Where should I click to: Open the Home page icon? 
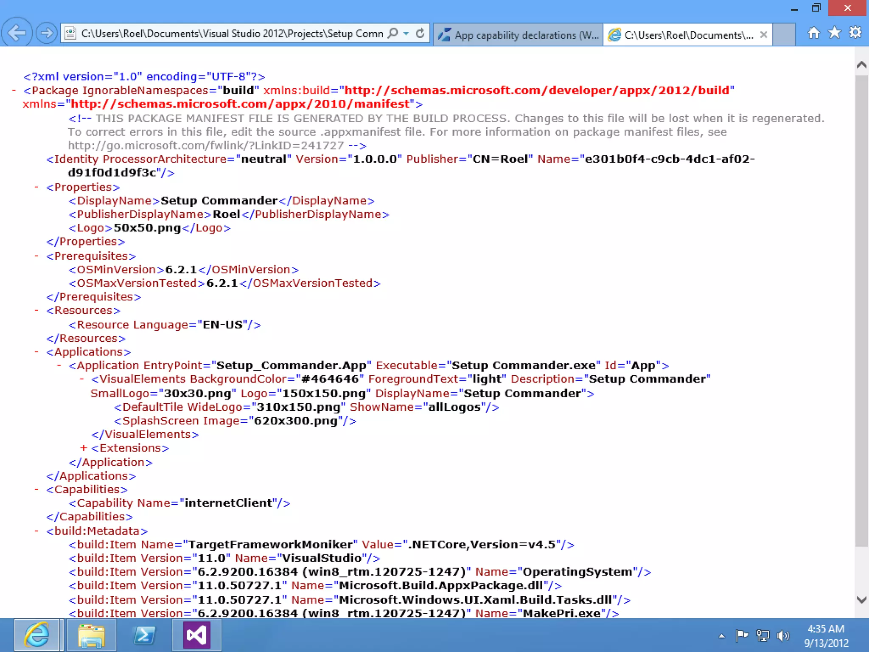coord(813,33)
